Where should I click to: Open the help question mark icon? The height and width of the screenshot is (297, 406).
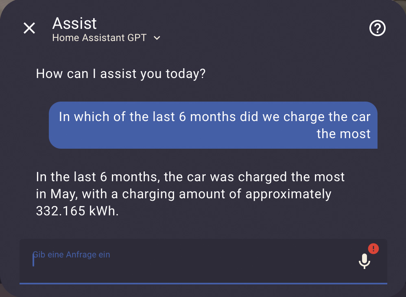377,28
